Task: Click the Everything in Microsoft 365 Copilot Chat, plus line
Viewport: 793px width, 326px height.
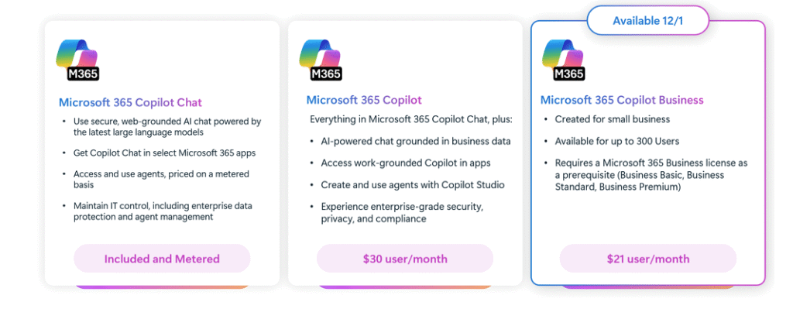Action: tap(410, 119)
